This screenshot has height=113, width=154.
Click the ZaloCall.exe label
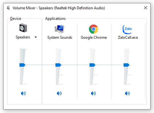127,38
